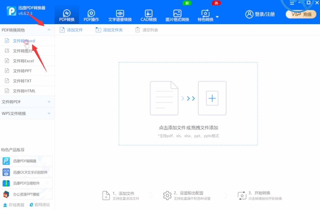
Task: Click the 迅捷PDF编辑器 product icon
Action: 6,161
